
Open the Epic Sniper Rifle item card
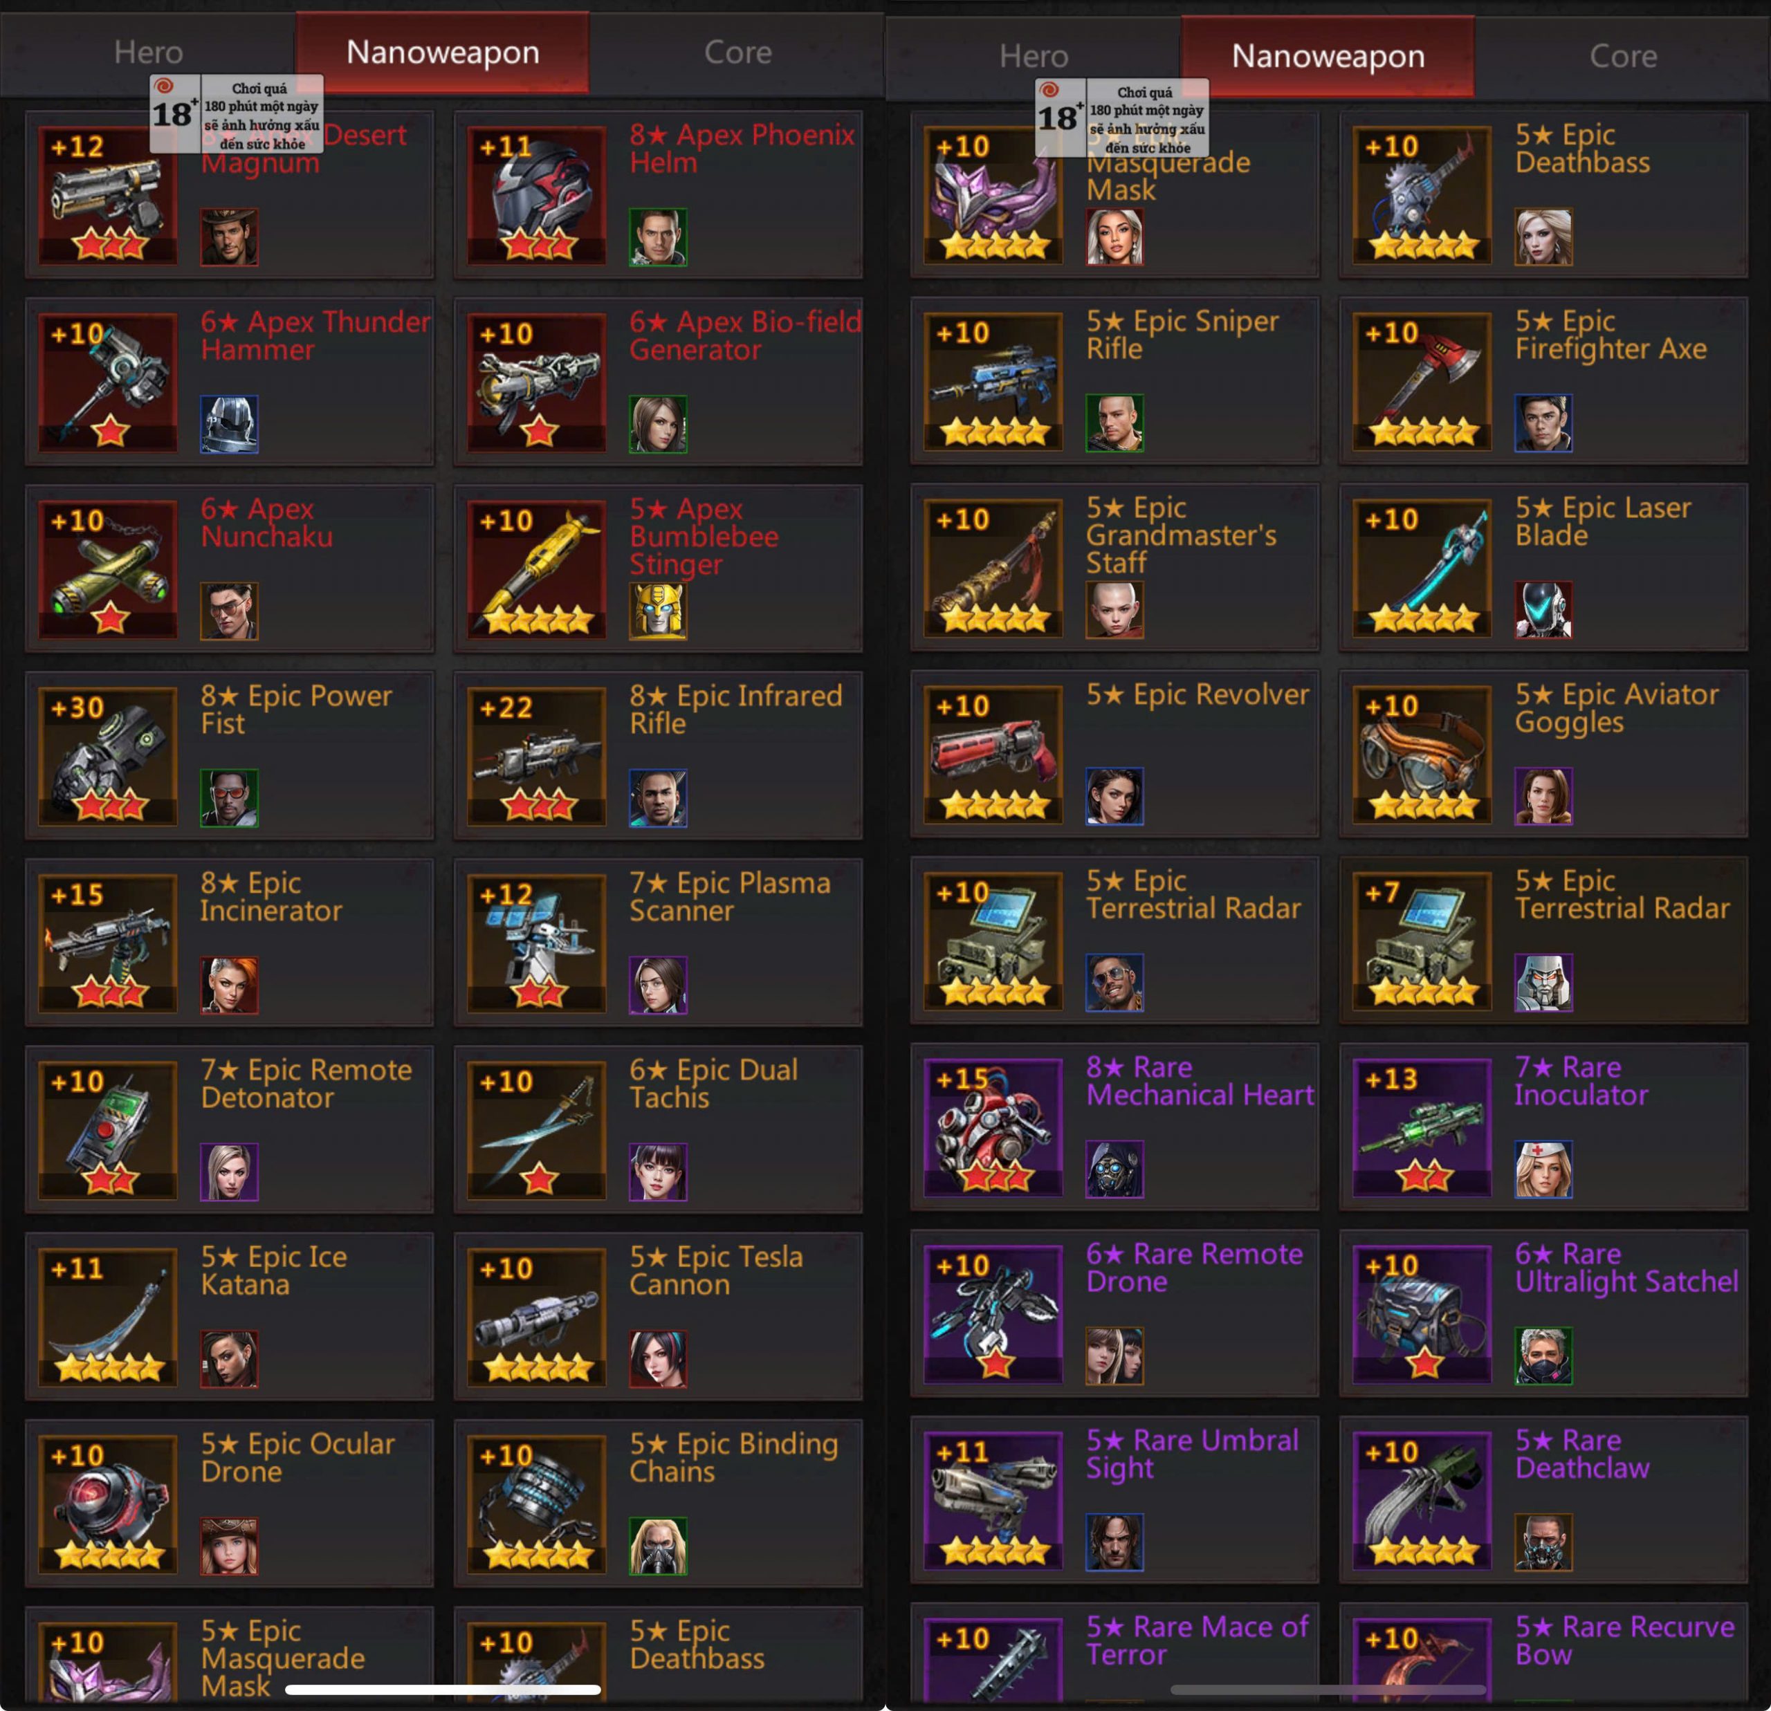tap(1114, 381)
